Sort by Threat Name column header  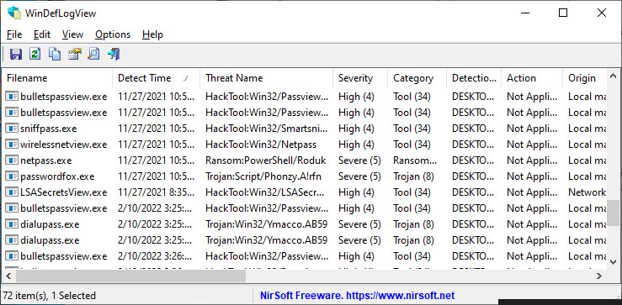pyautogui.click(x=267, y=78)
